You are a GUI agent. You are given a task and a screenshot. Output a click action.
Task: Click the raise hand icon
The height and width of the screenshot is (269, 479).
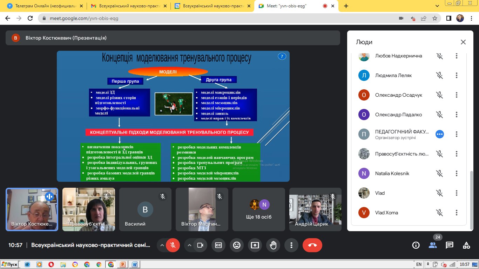(273, 245)
